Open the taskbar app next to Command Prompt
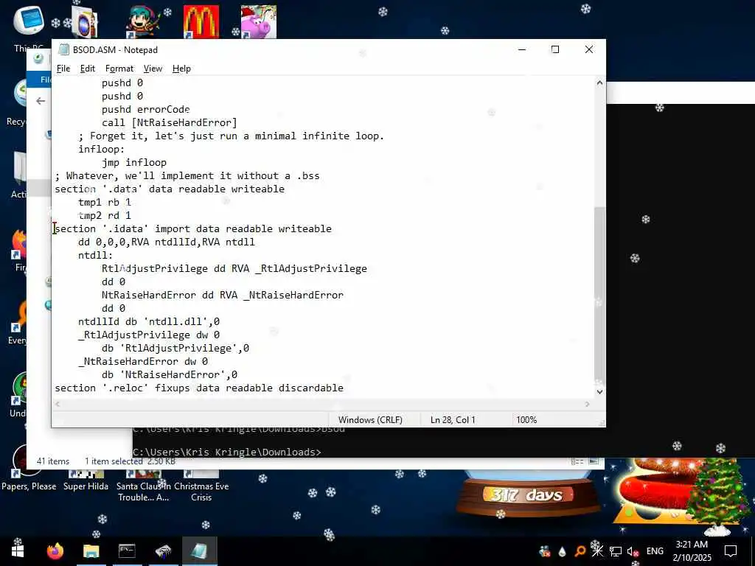 coord(163,551)
